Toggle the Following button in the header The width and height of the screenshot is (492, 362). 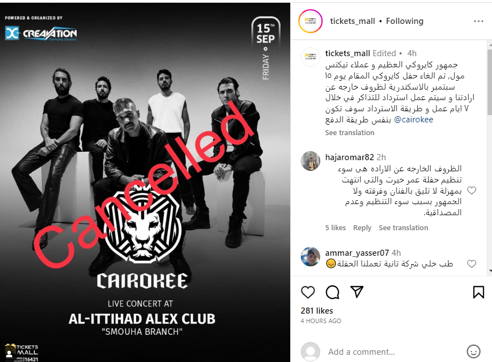(x=405, y=21)
